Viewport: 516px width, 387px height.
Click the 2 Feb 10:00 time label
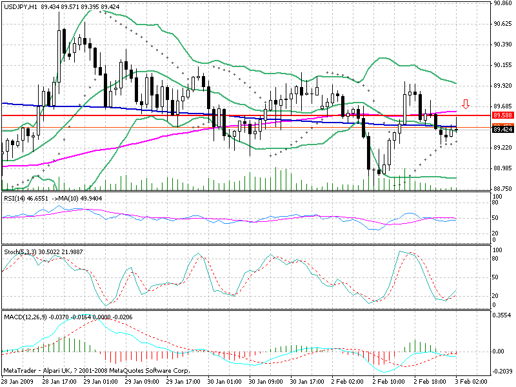click(389, 381)
